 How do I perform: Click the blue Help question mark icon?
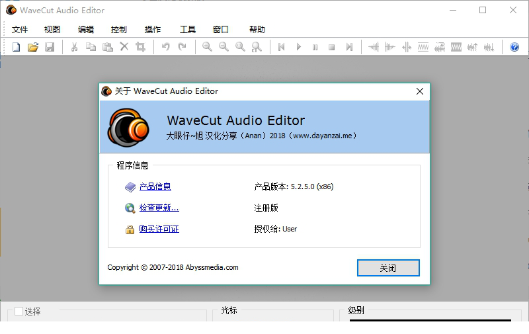pyautogui.click(x=514, y=47)
